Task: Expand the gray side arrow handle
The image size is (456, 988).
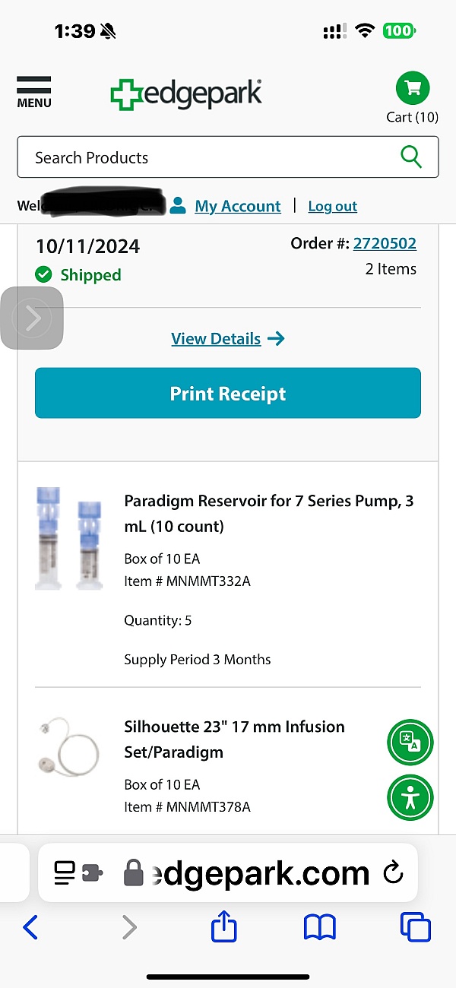Action: [32, 318]
